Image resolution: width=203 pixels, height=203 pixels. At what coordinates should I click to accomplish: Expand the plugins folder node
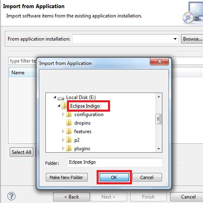click(x=63, y=149)
